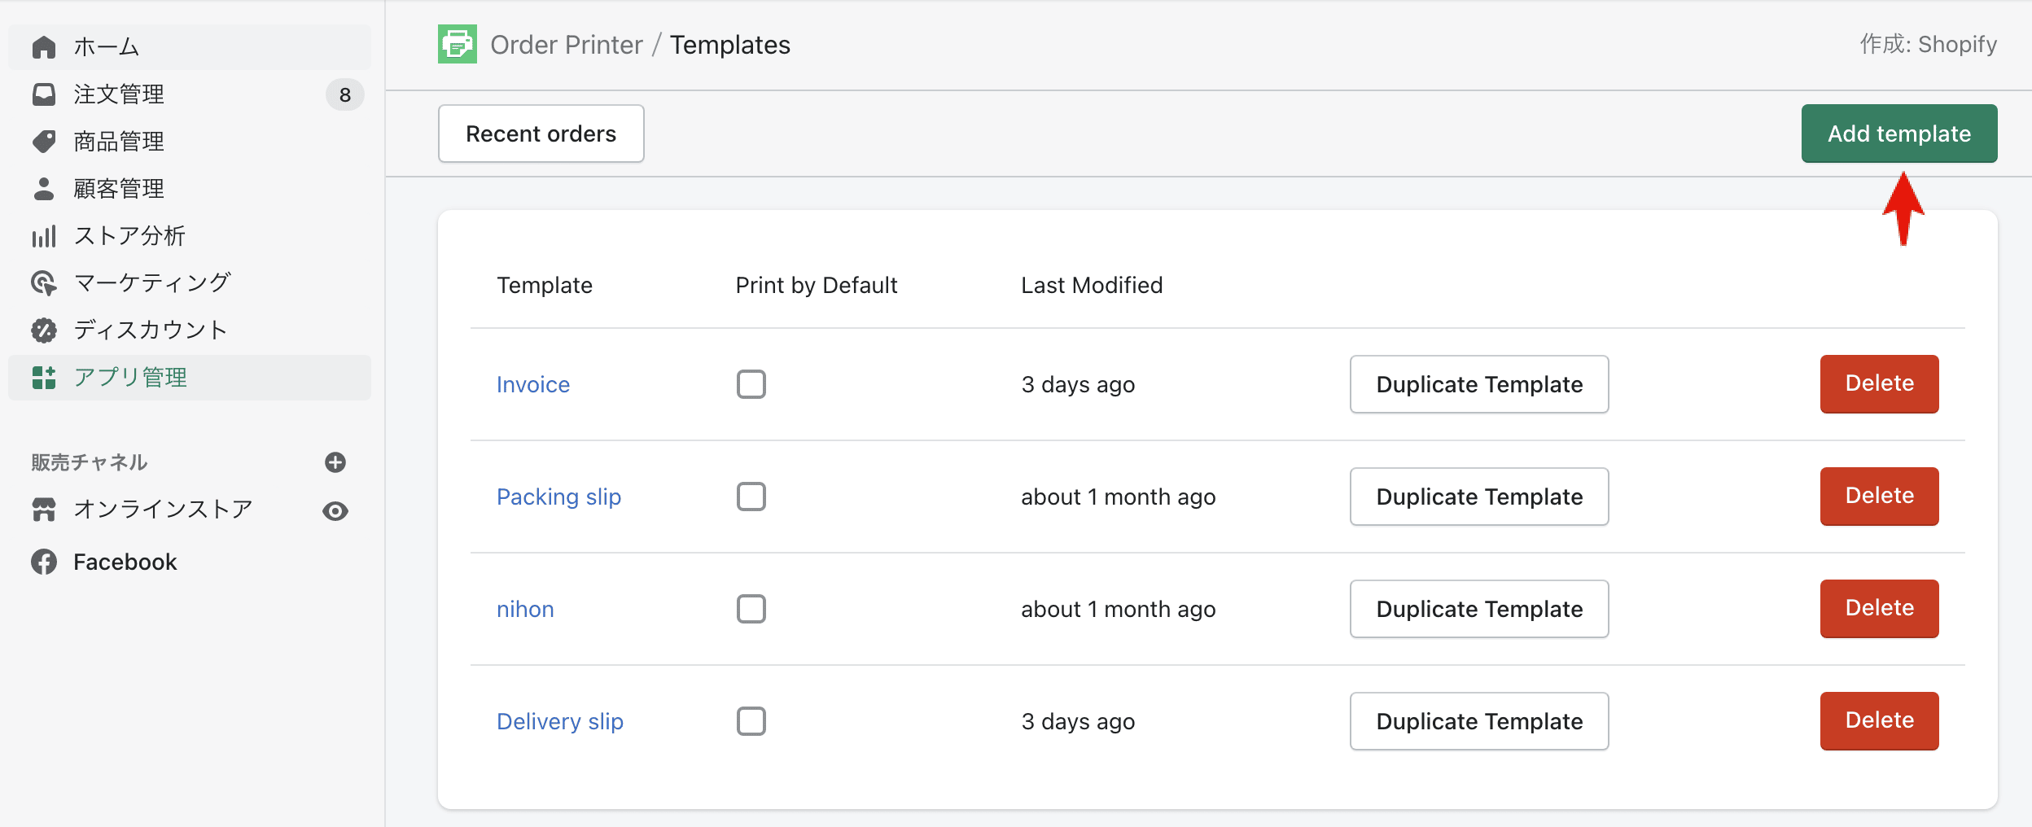Screen dimensions: 2032x827
Task: Select アプリ管理 menu item
Action: 190,378
